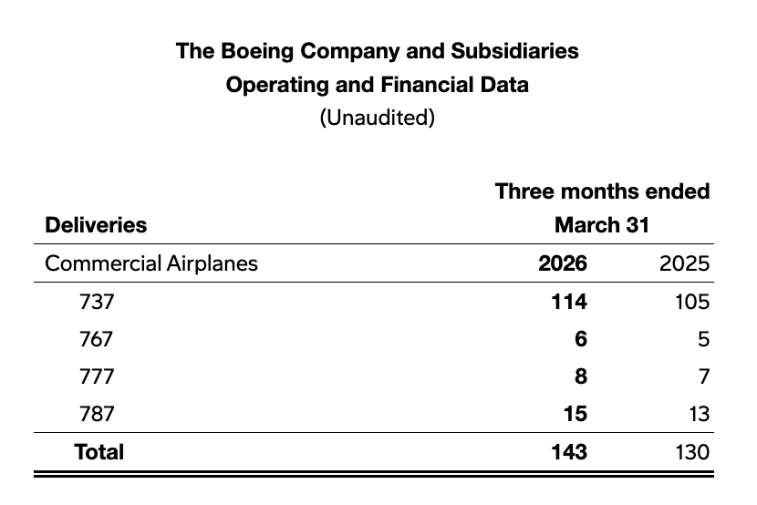Select the March 31 column heading
Image resolution: width=757 pixels, height=505 pixels.
(x=602, y=224)
